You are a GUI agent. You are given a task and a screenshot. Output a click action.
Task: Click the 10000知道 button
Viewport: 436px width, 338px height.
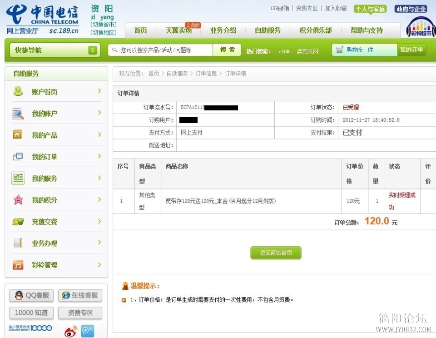31,313
